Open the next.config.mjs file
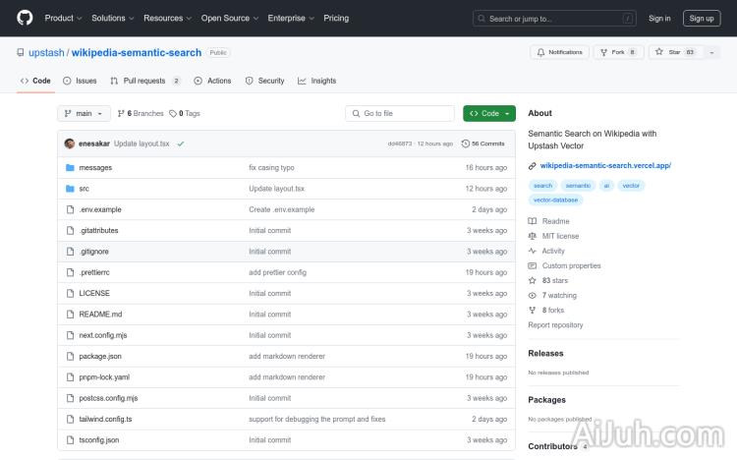 [103, 335]
